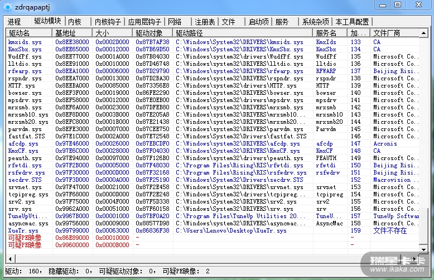Select the KmxSbx.sys driver row

(x=213, y=49)
